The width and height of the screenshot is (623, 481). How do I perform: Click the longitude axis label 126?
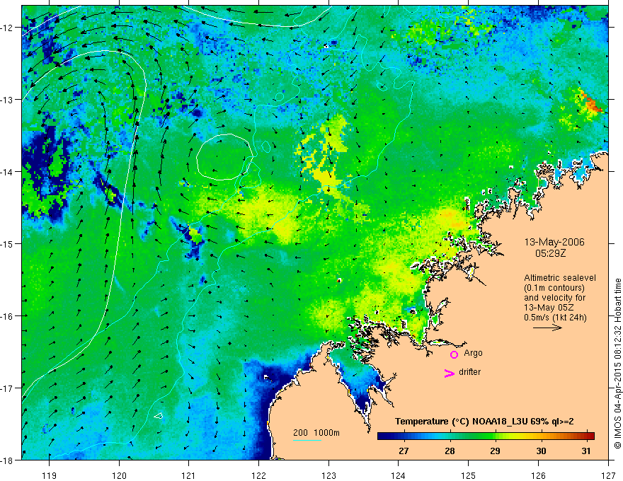(538, 475)
